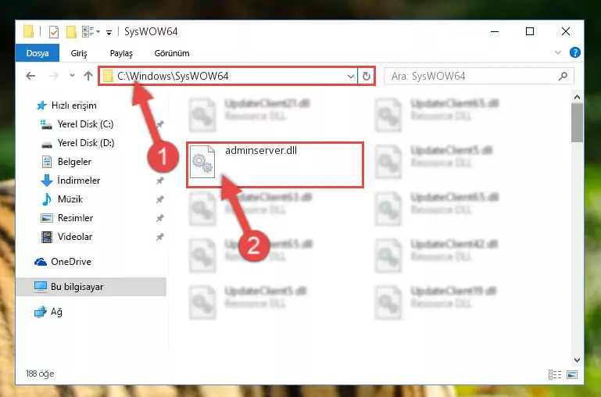Open Videolar folder in sidebar
The height and width of the screenshot is (397, 601).
[x=67, y=237]
